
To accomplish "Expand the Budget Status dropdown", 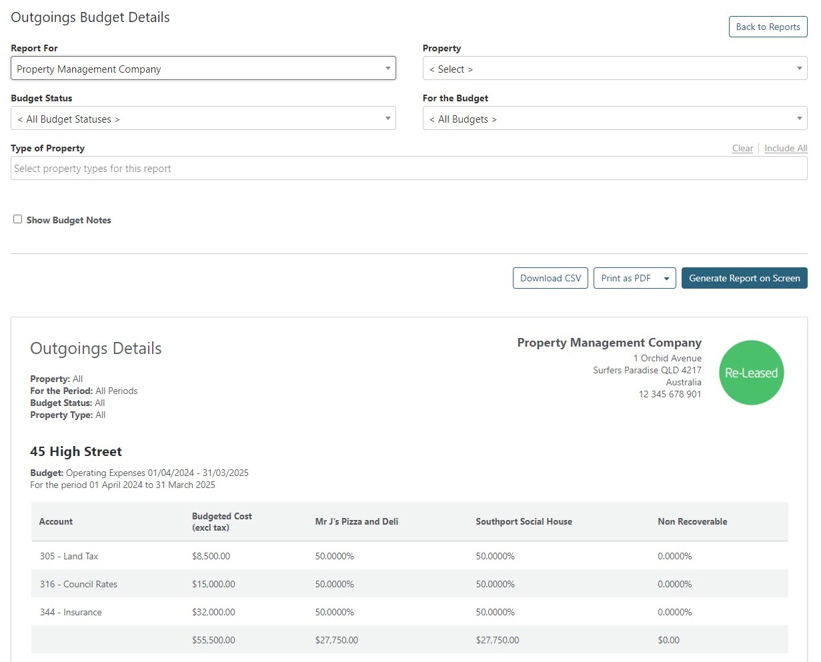I will [x=203, y=119].
